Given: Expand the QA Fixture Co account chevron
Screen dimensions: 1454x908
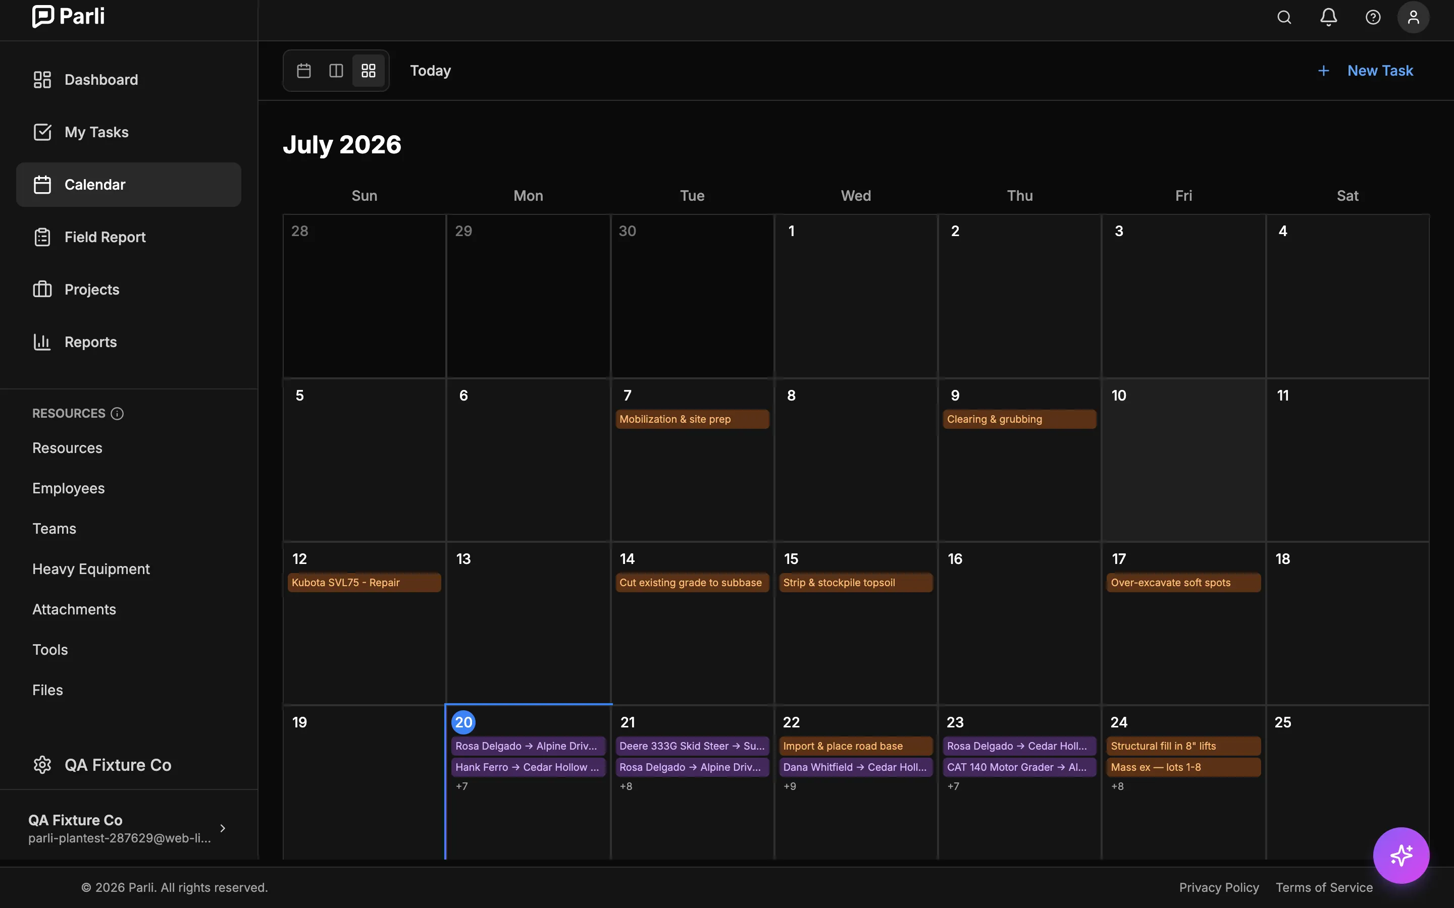Looking at the screenshot, I should (223, 828).
